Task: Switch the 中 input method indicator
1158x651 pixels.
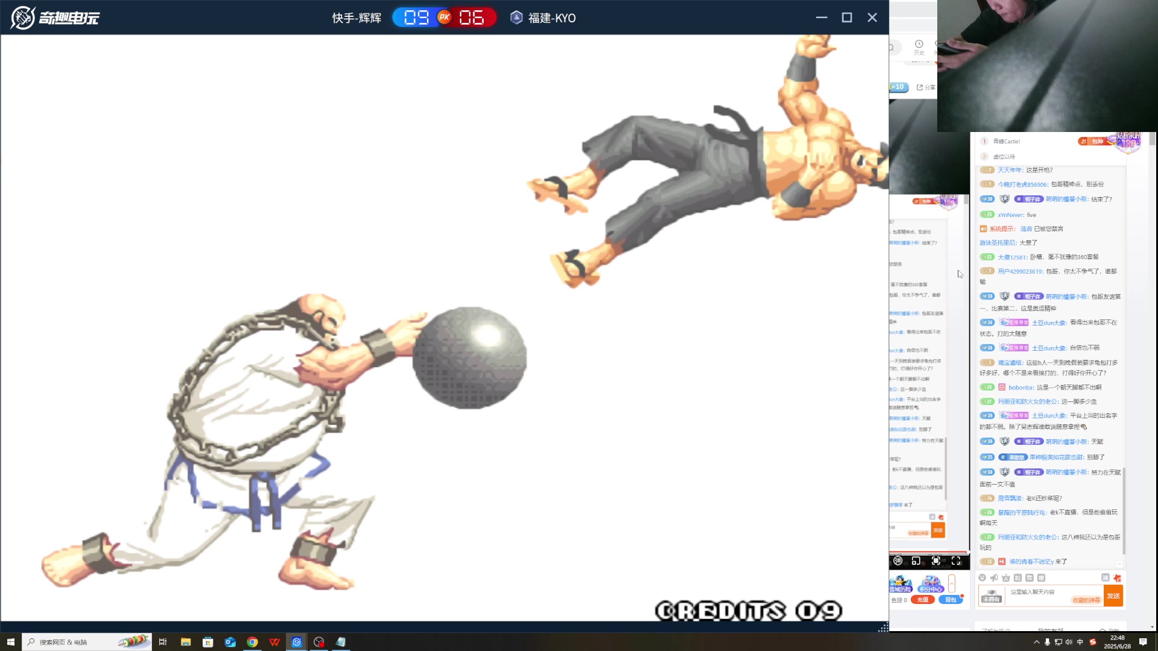Action: pos(1080,642)
